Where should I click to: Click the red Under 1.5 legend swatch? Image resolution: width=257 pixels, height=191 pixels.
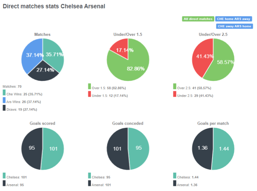(x=90, y=94)
